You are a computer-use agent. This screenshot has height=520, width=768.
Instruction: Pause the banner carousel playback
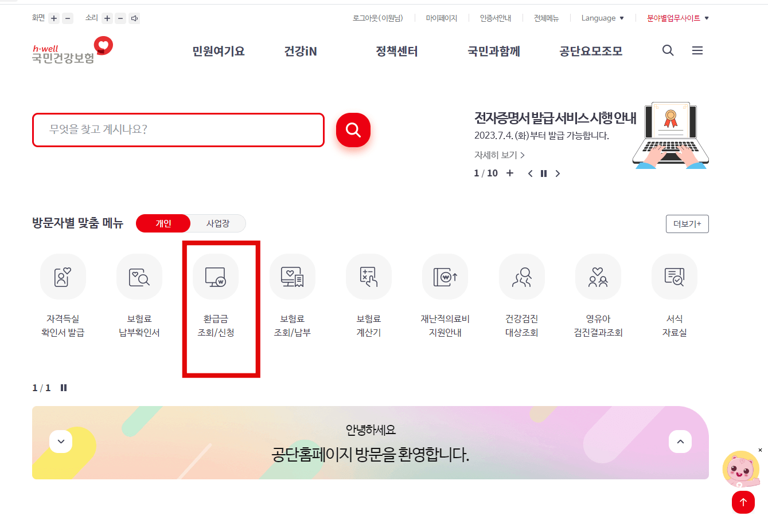point(543,173)
